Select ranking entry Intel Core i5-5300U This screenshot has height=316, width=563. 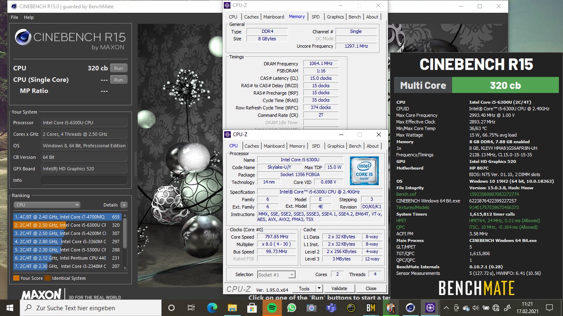67,250
